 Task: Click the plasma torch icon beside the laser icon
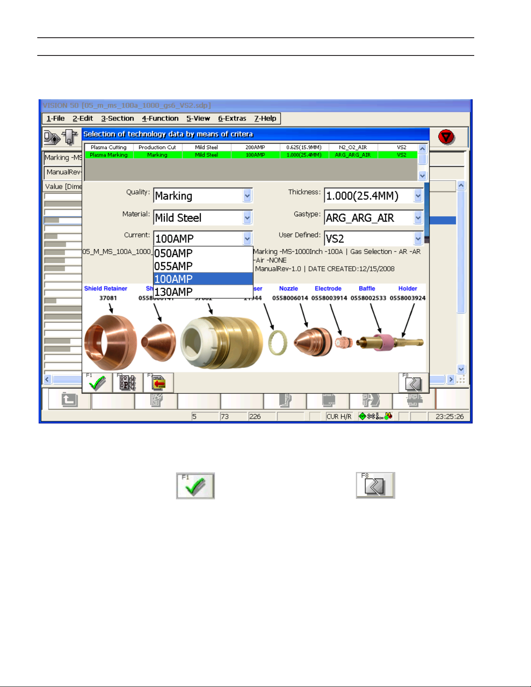pos(70,137)
